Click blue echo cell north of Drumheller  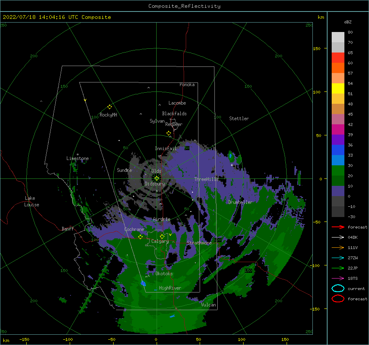point(230,155)
